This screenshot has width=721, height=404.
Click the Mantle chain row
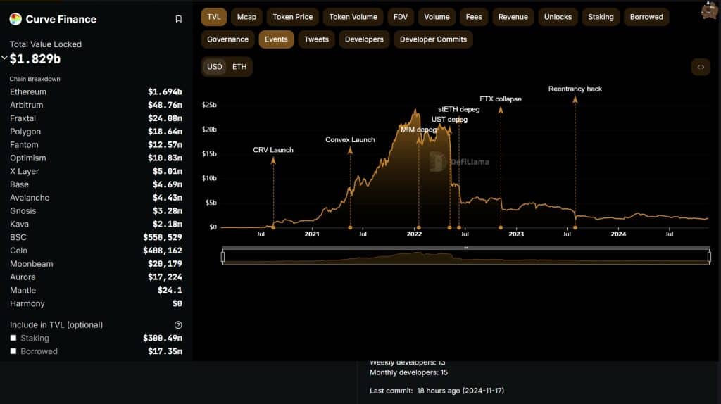click(x=96, y=291)
